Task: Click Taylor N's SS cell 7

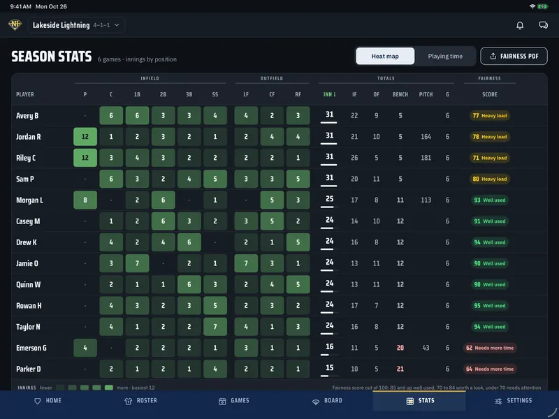Action: 215,327
